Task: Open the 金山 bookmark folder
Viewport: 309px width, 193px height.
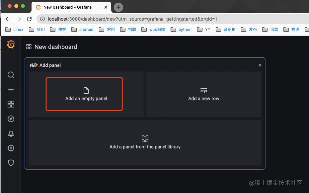Action: tap(37, 29)
